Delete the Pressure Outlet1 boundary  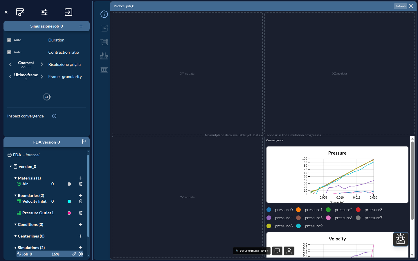coord(81,213)
